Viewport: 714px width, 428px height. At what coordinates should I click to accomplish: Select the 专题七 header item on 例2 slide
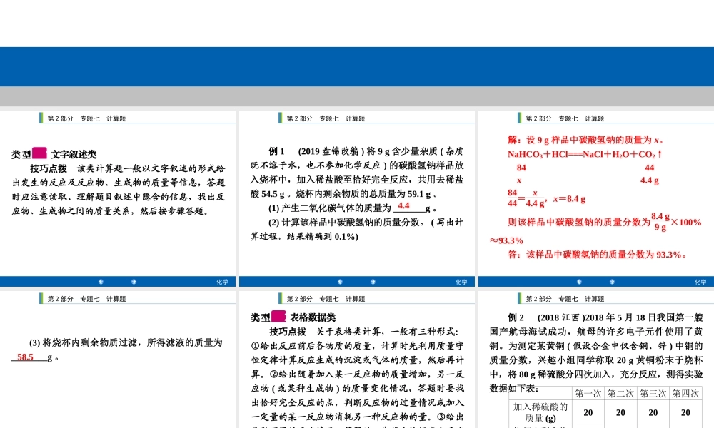coord(568,299)
